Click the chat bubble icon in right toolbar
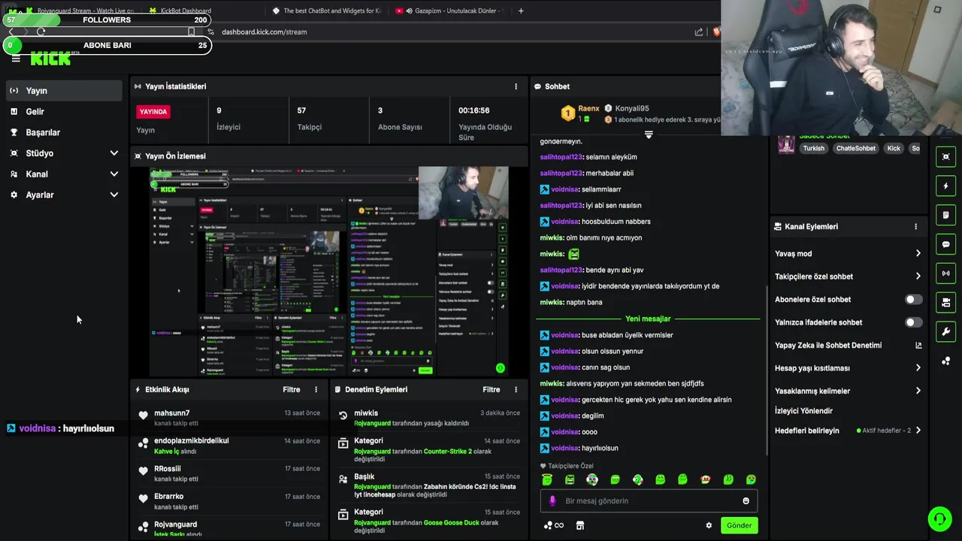This screenshot has width=962, height=541. tap(945, 244)
